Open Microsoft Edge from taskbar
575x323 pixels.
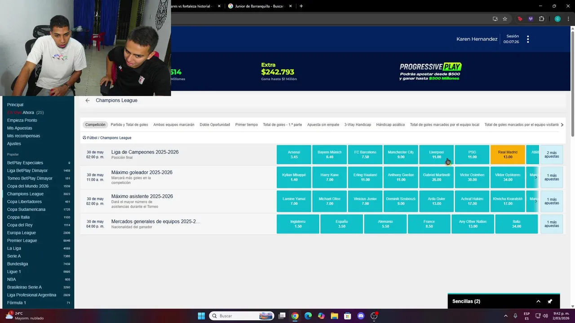point(308,316)
